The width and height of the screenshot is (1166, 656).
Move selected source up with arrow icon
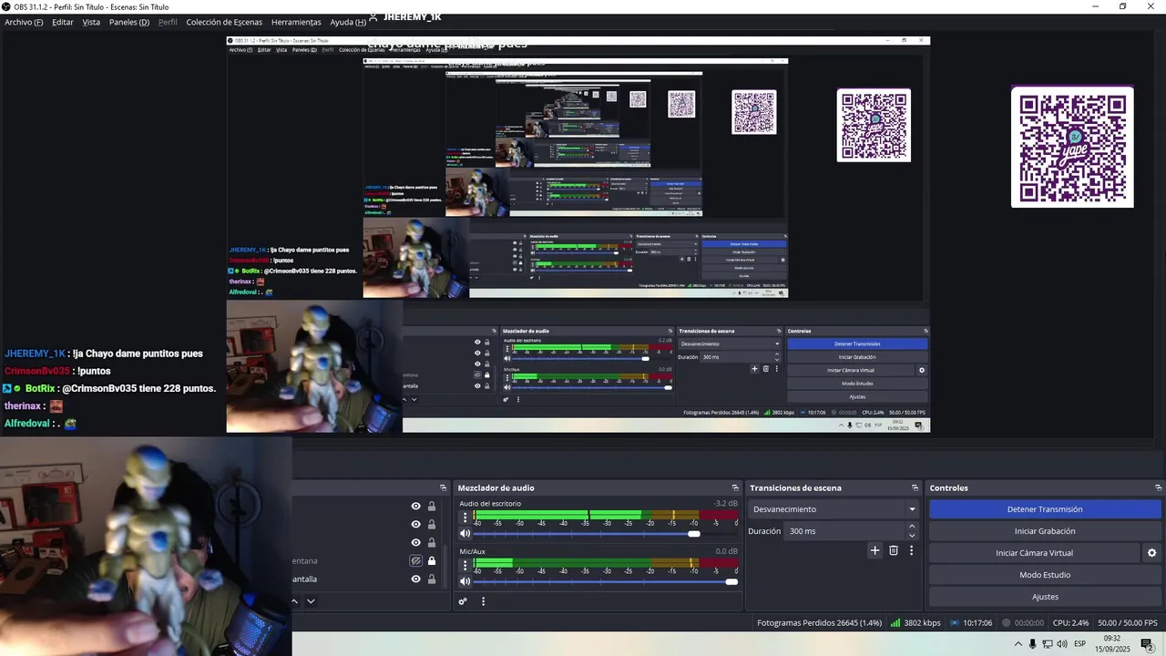(294, 601)
